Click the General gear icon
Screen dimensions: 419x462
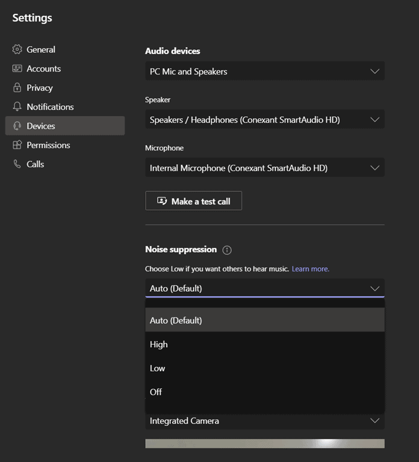pyautogui.click(x=17, y=49)
